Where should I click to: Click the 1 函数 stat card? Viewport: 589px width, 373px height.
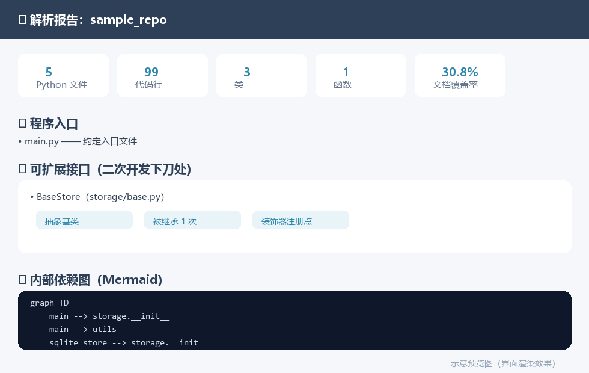tap(361, 76)
